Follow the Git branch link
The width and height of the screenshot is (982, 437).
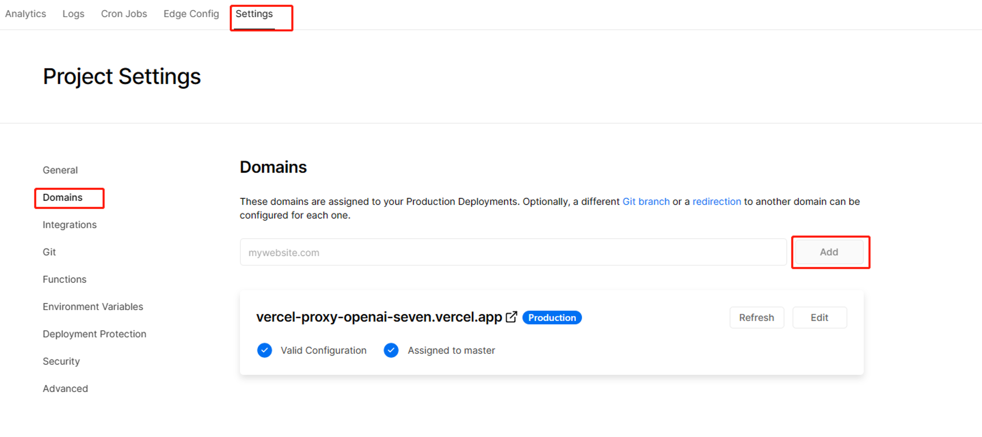tap(646, 202)
